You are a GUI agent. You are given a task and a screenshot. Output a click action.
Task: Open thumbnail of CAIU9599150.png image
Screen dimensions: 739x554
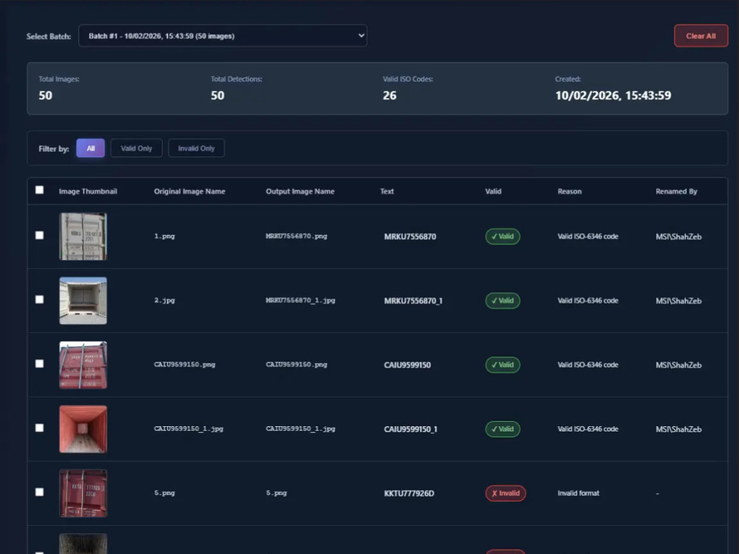click(83, 365)
